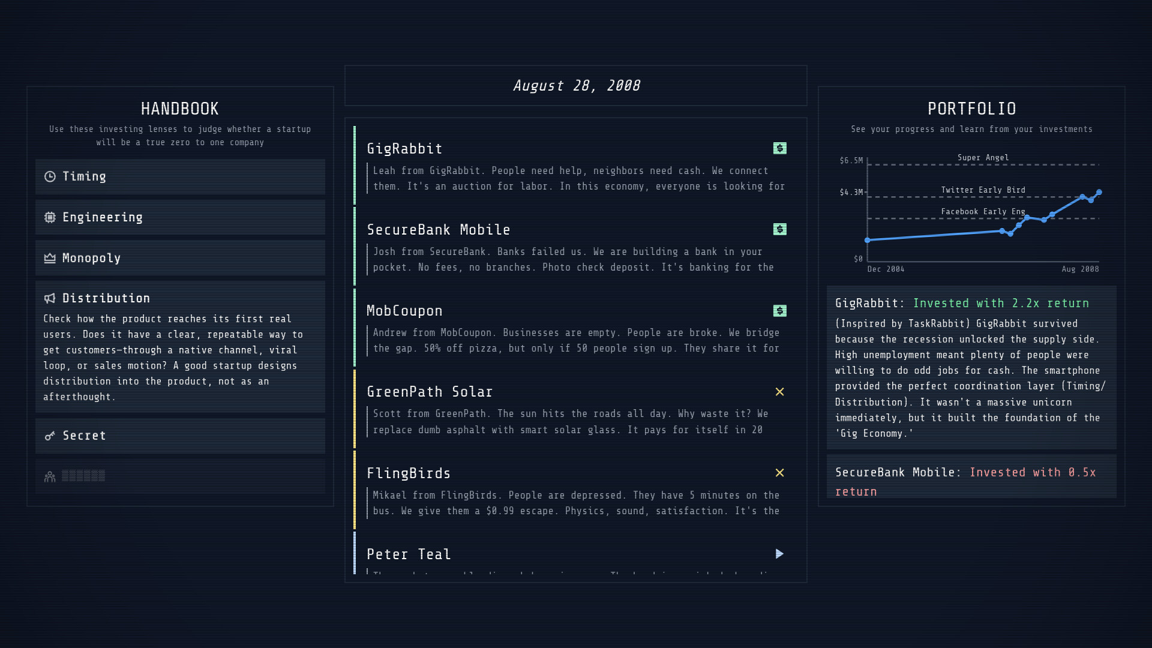Click the play arrow on Peter Teal's pitch

point(779,554)
